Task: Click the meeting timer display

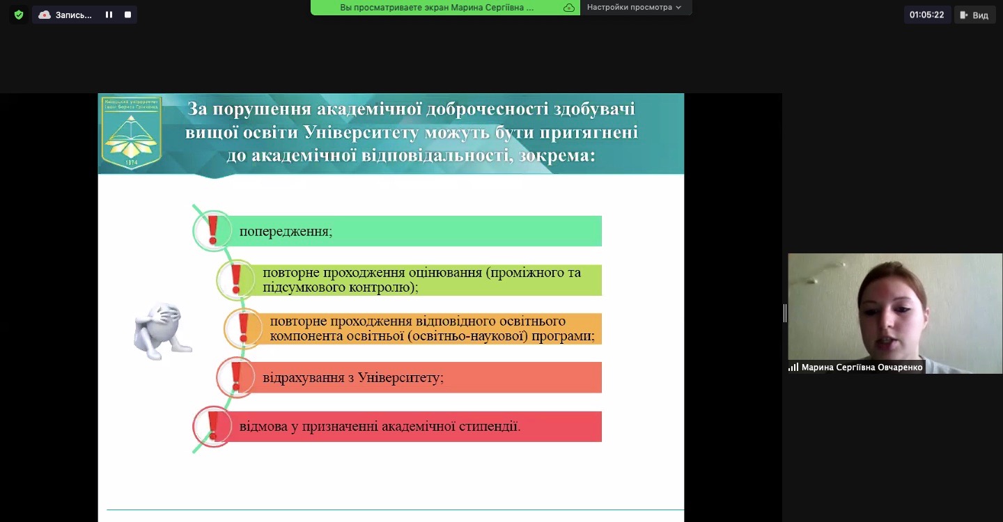Action: 926,15
